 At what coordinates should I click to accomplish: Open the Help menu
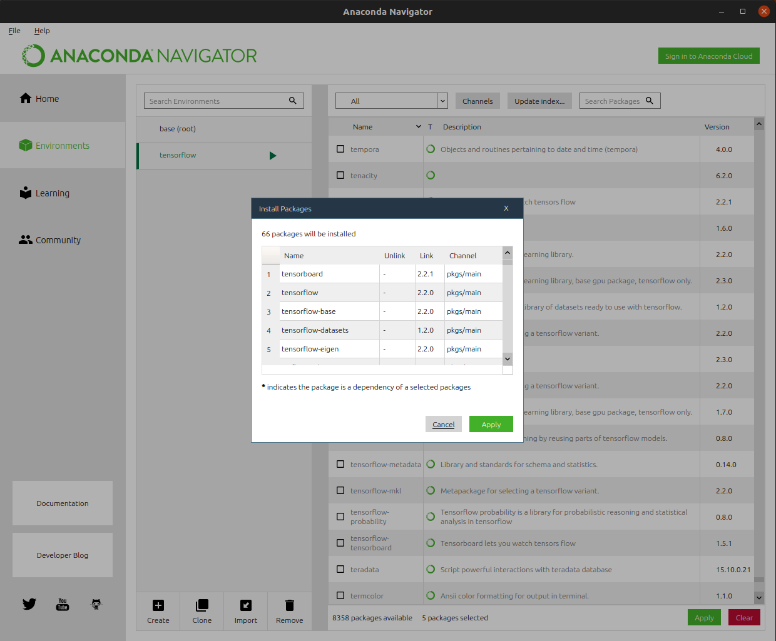click(x=42, y=31)
